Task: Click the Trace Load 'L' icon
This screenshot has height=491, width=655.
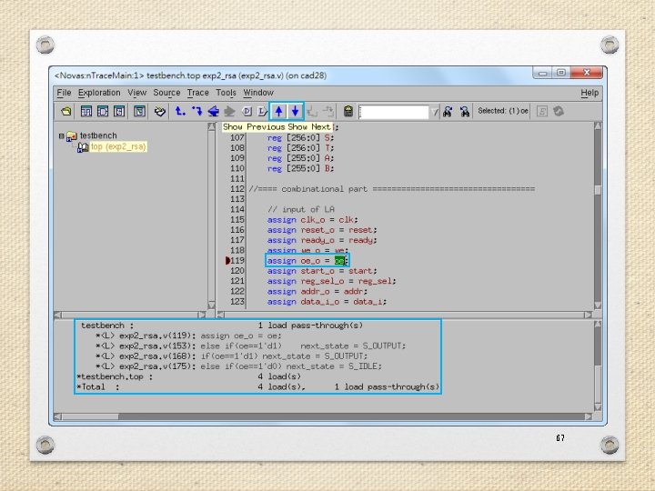Action: tap(262, 111)
